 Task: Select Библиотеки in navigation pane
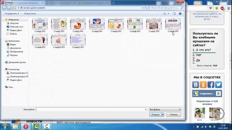[x=14, y=41]
